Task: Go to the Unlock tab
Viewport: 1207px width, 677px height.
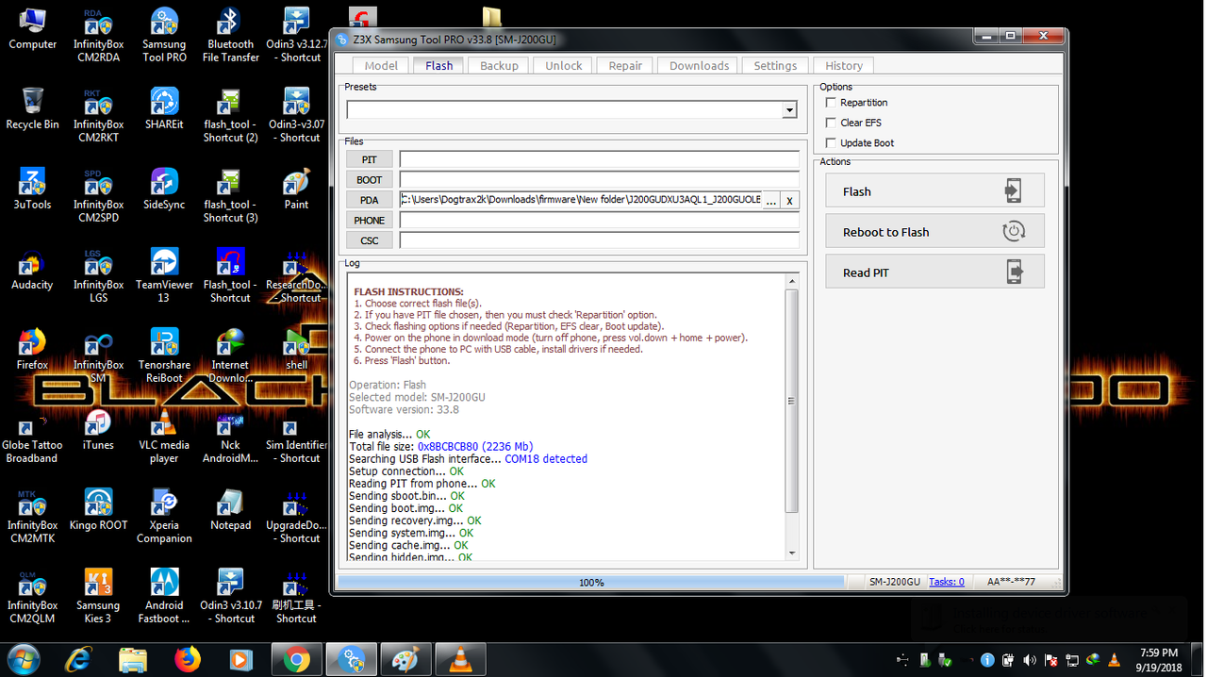Action: (x=563, y=66)
